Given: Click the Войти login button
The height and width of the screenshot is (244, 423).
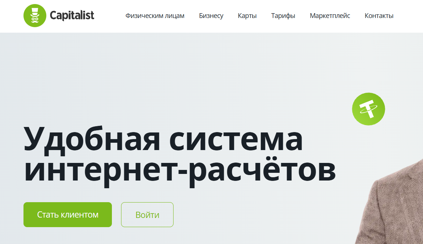Looking at the screenshot, I should click(x=147, y=215).
